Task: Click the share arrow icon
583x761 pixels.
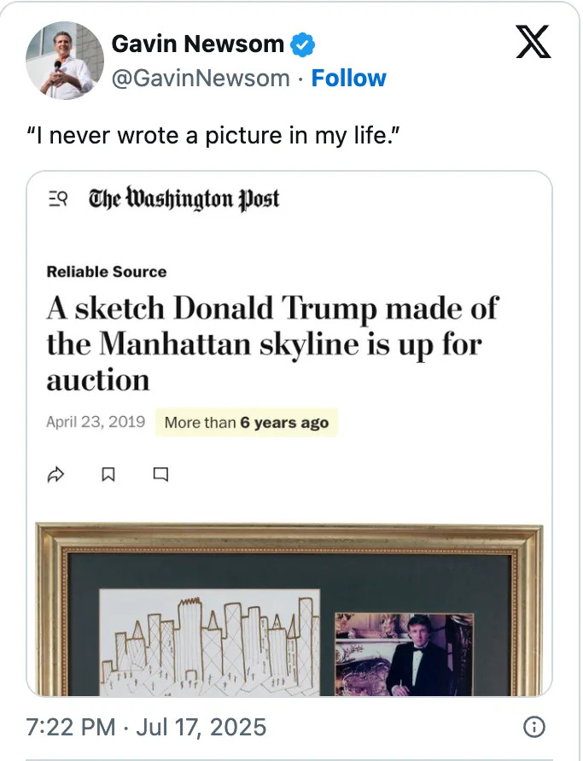Action: click(x=57, y=475)
